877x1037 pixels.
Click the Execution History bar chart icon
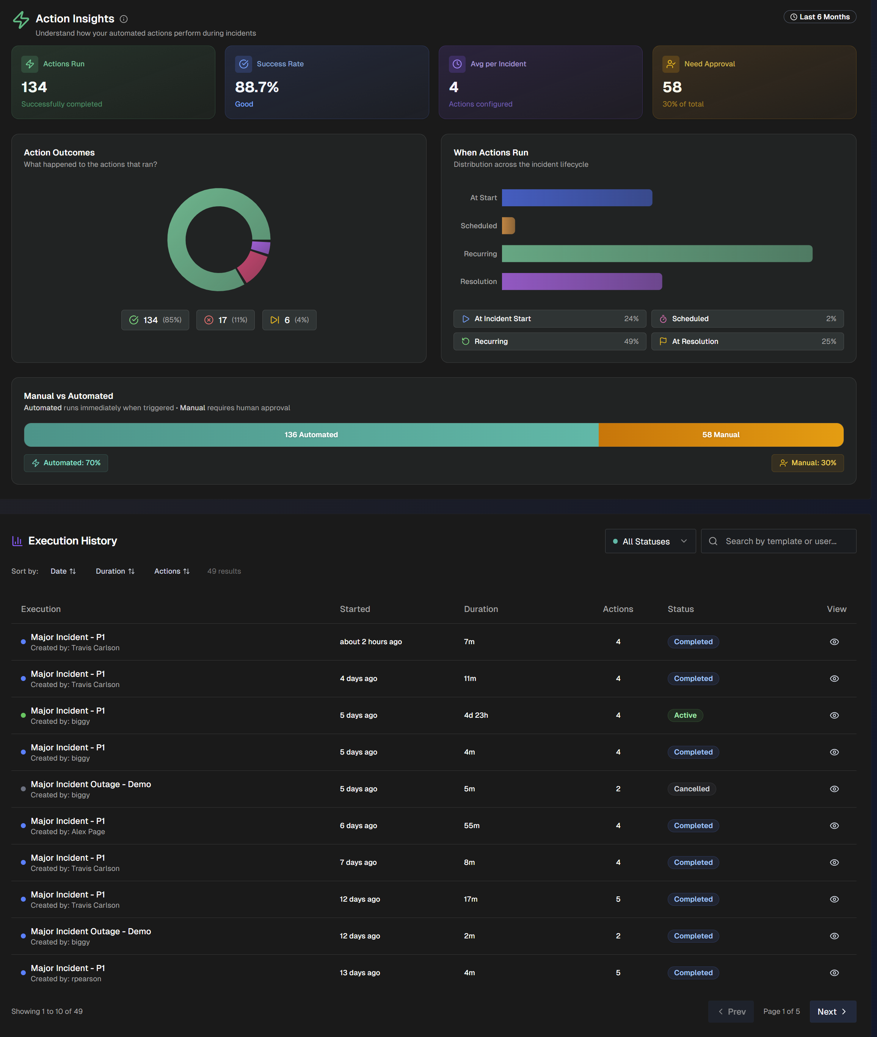17,541
